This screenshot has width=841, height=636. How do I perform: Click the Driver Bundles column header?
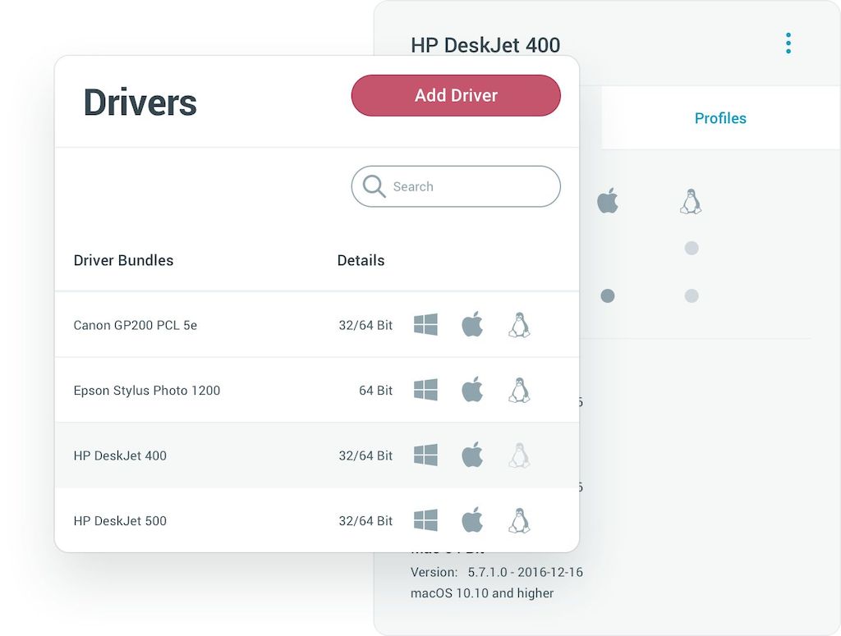click(x=123, y=260)
